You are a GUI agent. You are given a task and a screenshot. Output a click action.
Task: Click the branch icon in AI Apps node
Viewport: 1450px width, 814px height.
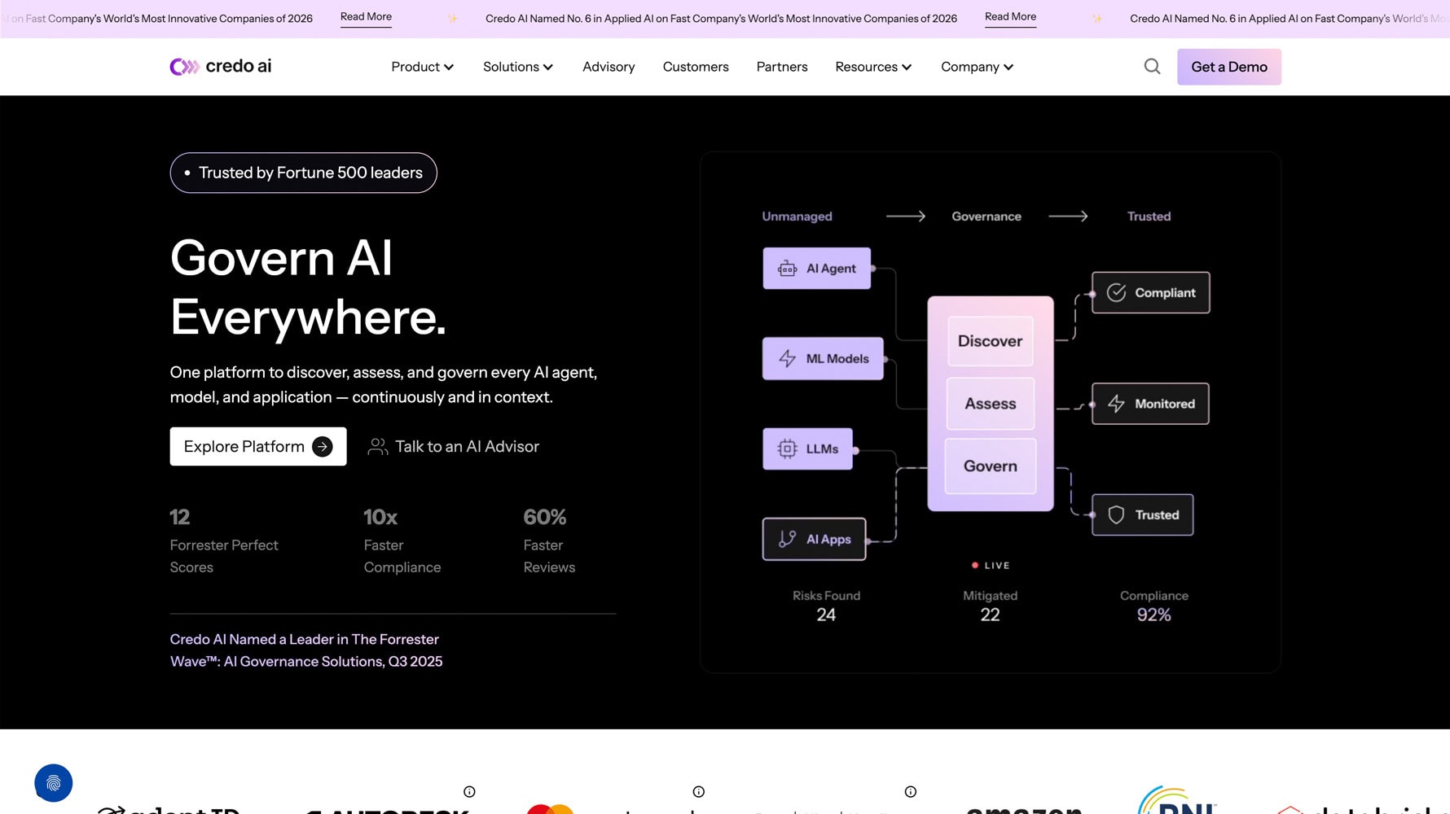click(x=787, y=539)
